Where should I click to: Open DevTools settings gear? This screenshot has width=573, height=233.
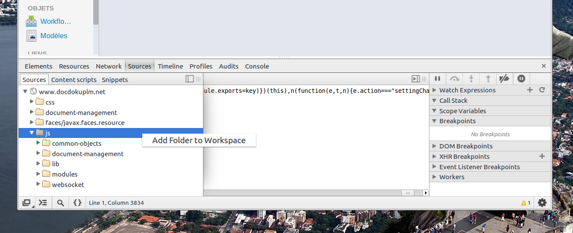click(542, 203)
